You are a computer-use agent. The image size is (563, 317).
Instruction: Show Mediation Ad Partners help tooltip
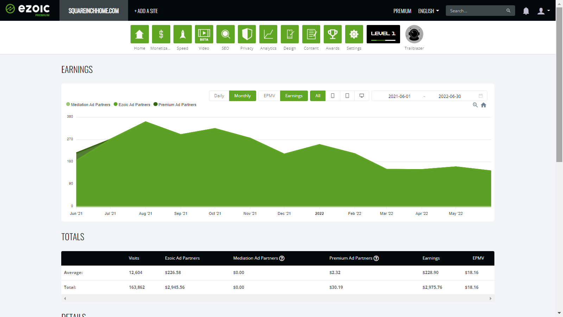282,258
